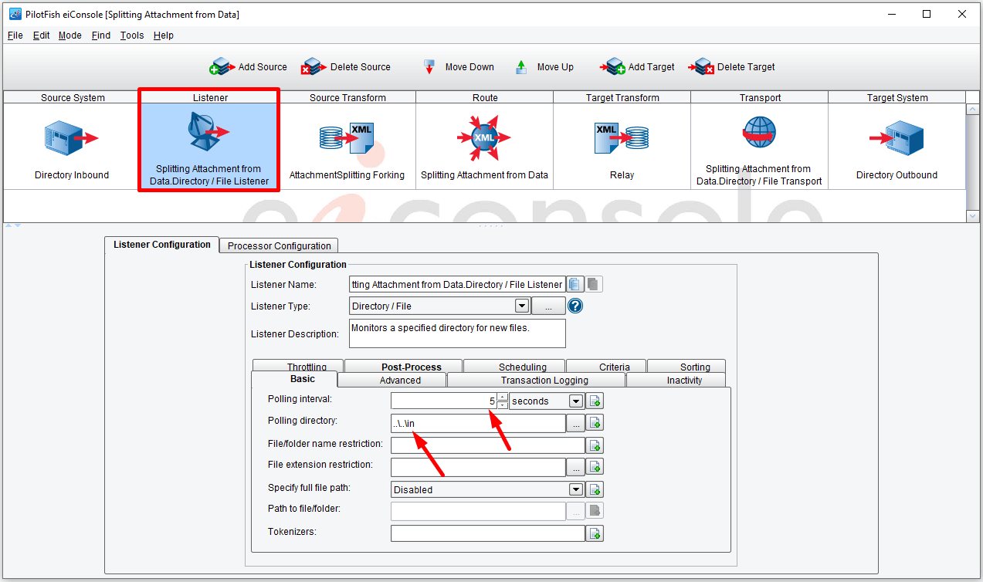This screenshot has height=582, width=983.
Task: Click the Polling directory input field
Action: pos(478,423)
